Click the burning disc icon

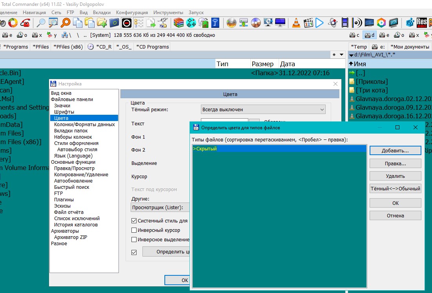point(231,23)
